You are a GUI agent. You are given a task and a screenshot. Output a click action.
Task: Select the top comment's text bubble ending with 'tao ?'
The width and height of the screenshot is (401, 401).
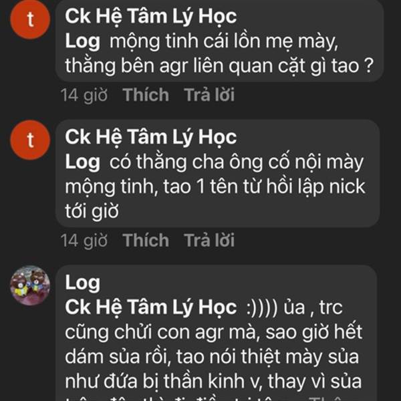219,41
